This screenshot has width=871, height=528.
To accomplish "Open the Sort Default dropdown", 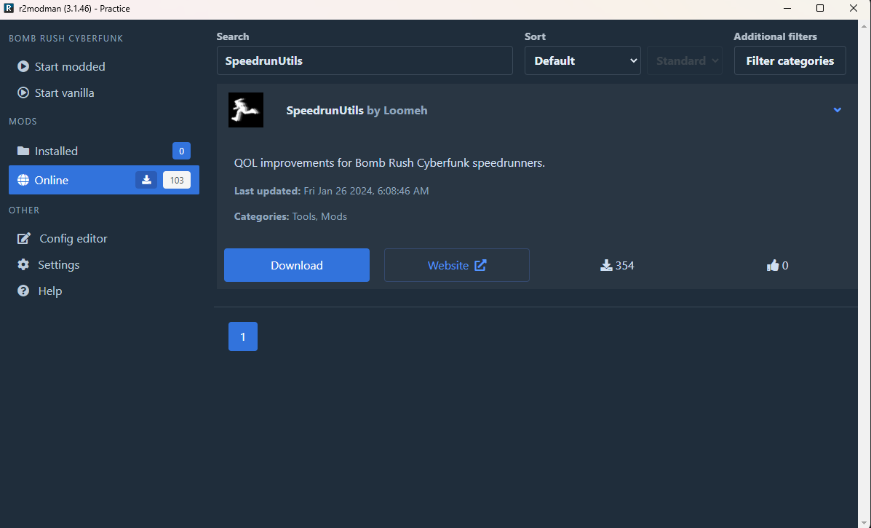I will click(582, 61).
